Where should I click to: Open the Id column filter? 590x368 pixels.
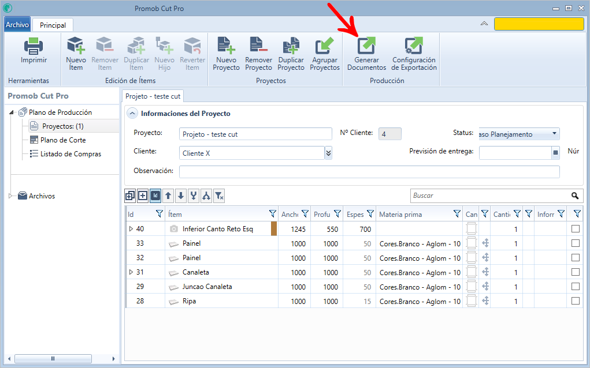[x=159, y=214]
